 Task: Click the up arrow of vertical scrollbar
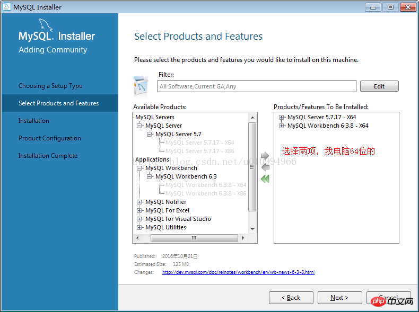coord(252,118)
